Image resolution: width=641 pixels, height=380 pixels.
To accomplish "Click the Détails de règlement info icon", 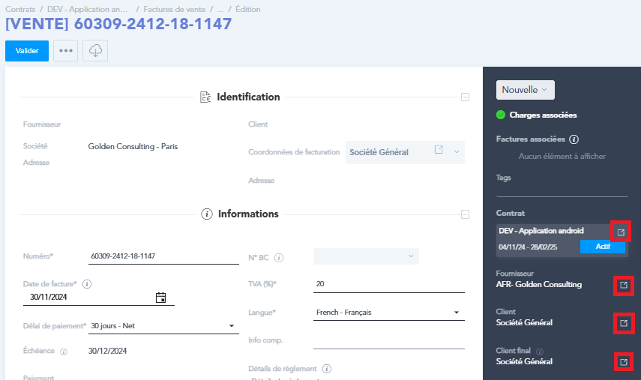I will (x=326, y=369).
